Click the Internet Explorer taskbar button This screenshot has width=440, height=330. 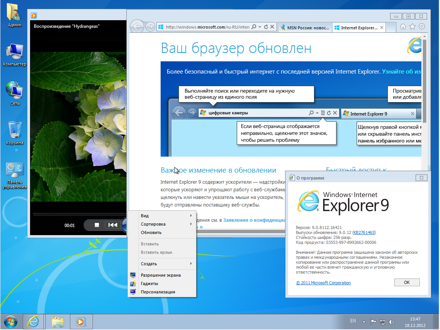(33, 322)
